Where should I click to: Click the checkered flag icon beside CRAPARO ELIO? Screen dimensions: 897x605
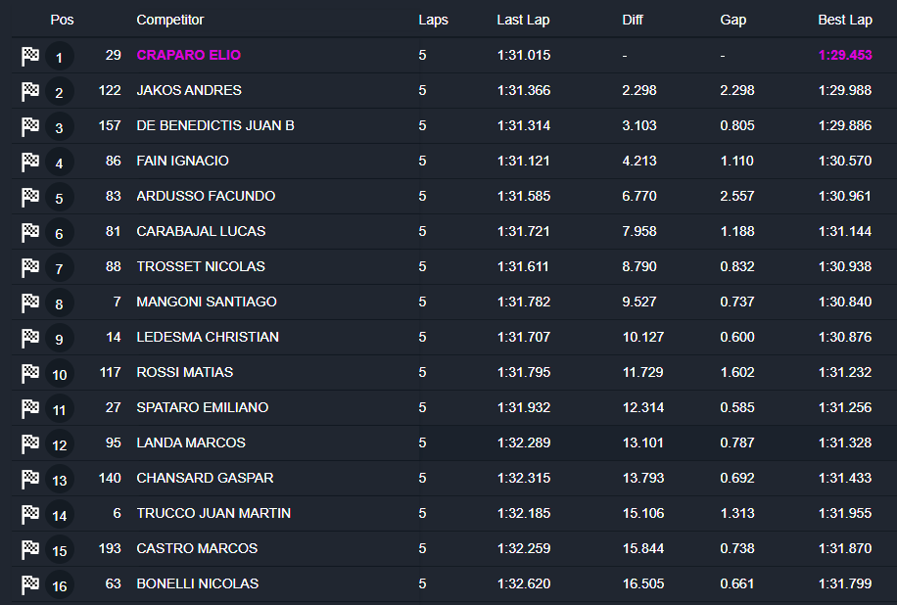coord(30,56)
